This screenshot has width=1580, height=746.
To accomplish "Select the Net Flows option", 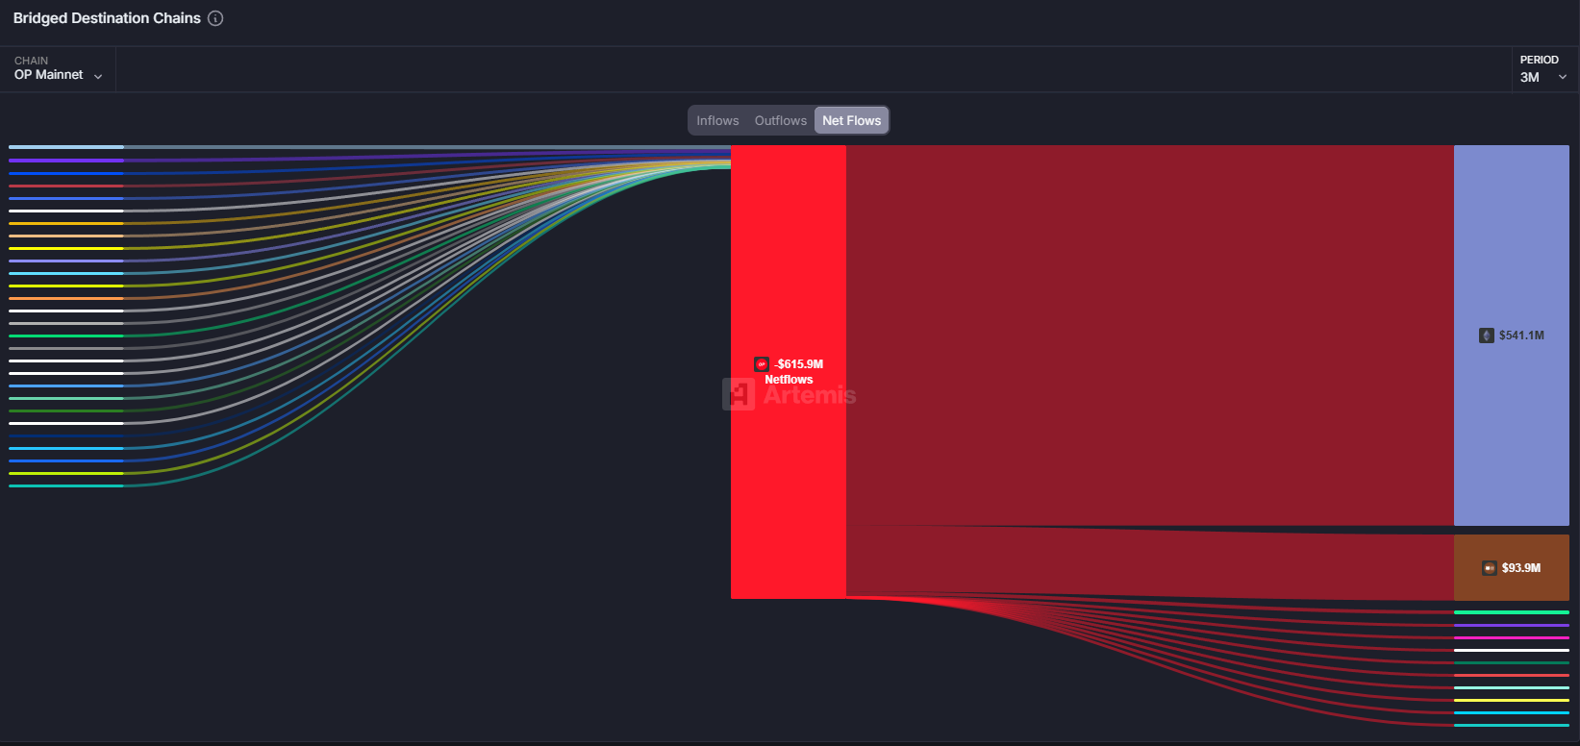I will (851, 120).
